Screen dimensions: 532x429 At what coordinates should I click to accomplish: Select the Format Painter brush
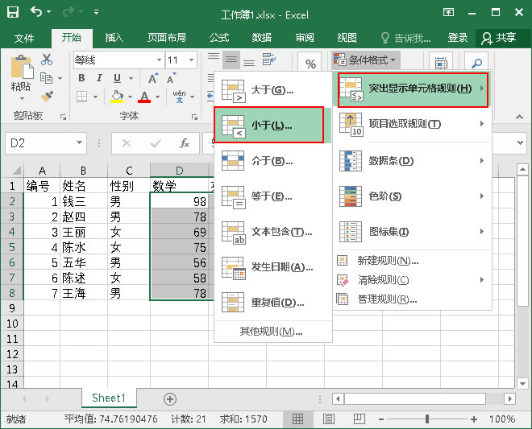click(x=48, y=97)
